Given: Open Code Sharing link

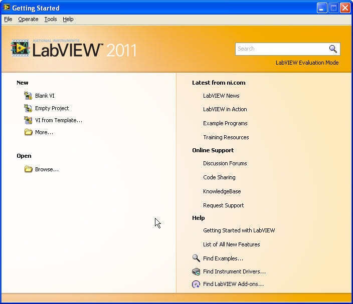Looking at the screenshot, I should (219, 177).
